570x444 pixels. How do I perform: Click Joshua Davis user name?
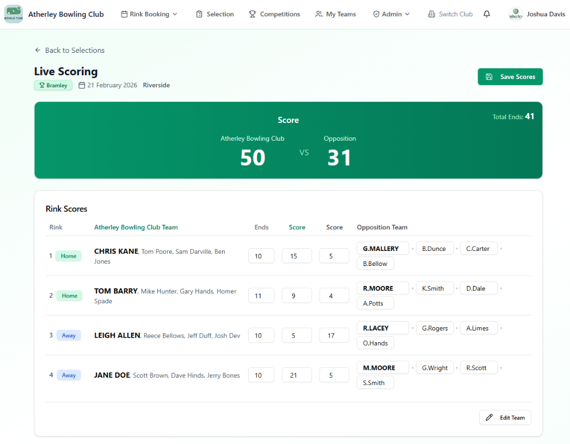pyautogui.click(x=546, y=14)
